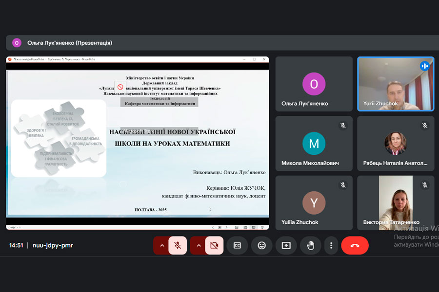439x292 pixels.
Task: Select Рябець Наталія participant tile
Action: (x=396, y=144)
